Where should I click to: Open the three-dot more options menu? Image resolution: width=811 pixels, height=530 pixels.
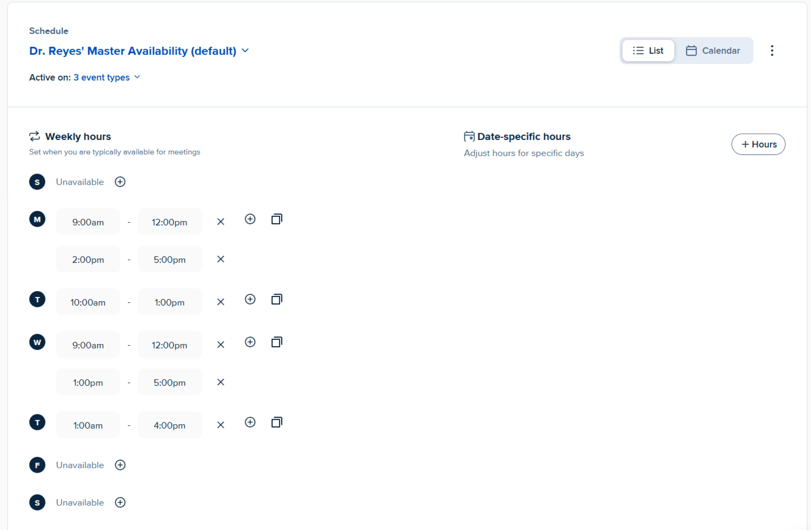tap(772, 50)
